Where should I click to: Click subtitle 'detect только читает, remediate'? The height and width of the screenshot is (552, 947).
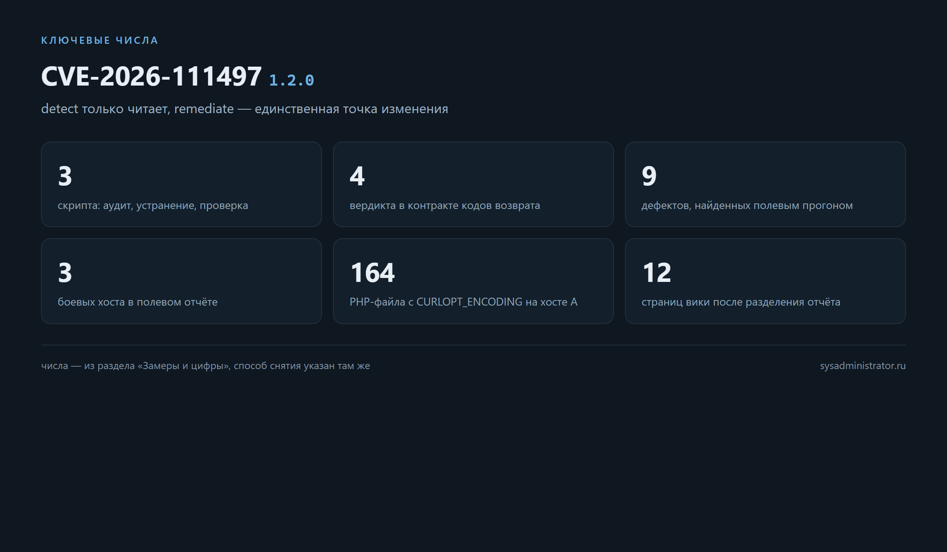click(137, 109)
